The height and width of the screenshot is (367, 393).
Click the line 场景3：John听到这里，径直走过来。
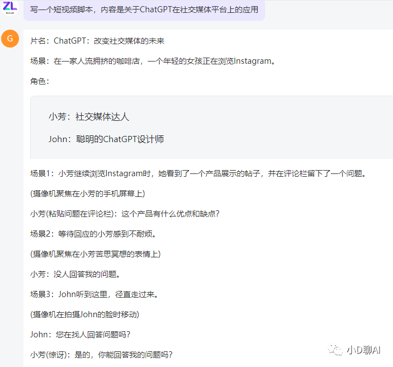point(94,294)
